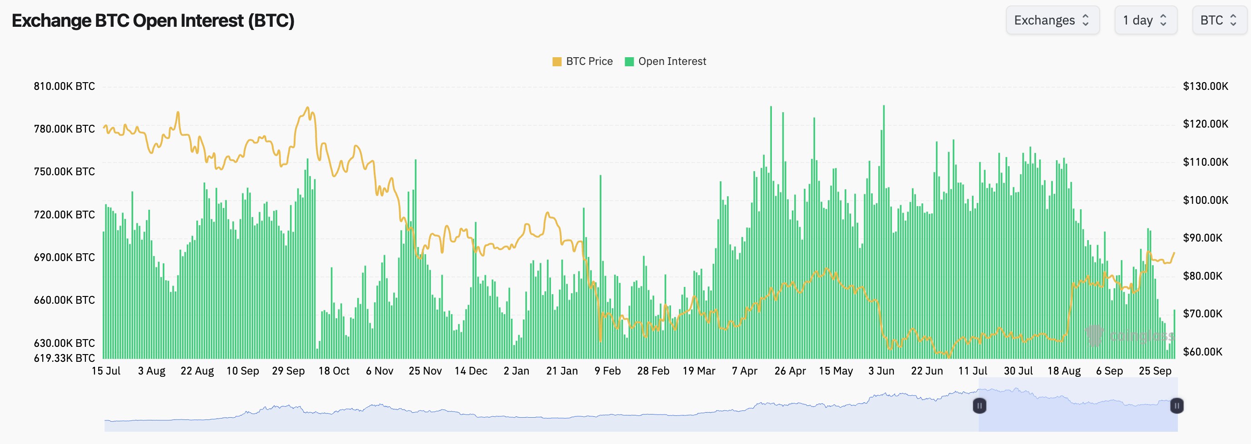Click the 18 Oct date label
Image resolution: width=1251 pixels, height=444 pixels.
[334, 371]
